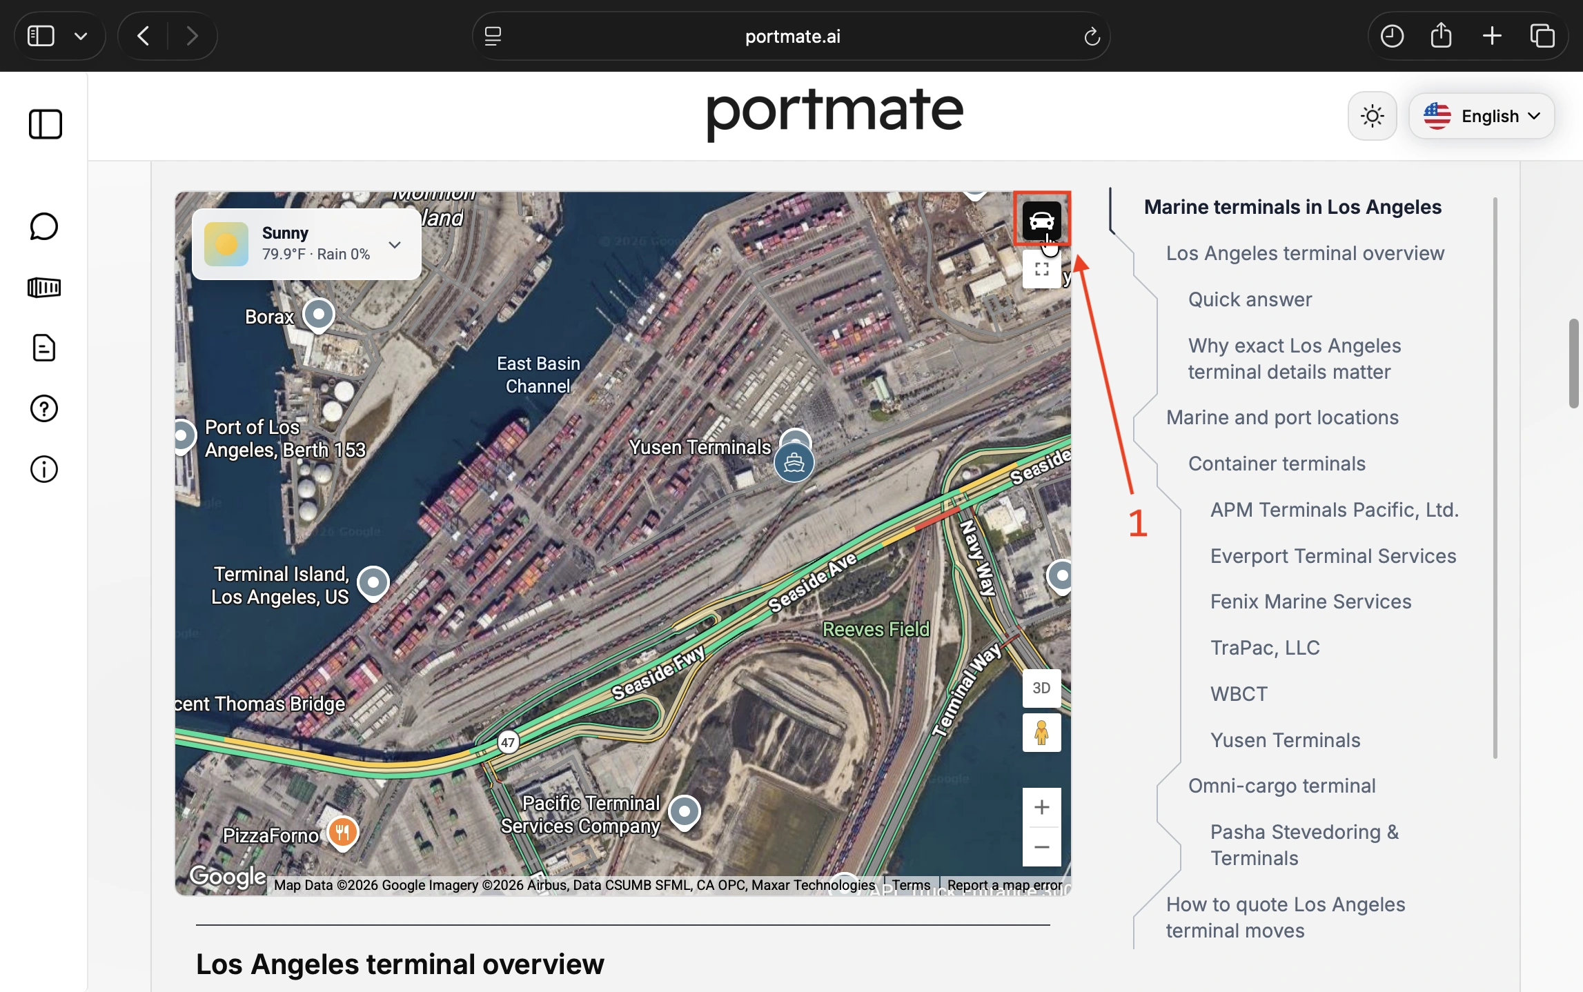Viewport: 1583px width, 992px height.
Task: Open fullscreen map view
Action: click(x=1041, y=269)
